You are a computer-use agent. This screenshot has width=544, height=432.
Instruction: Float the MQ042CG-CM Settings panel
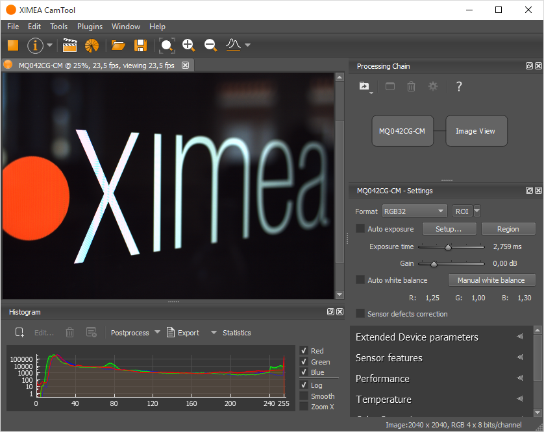(x=529, y=190)
